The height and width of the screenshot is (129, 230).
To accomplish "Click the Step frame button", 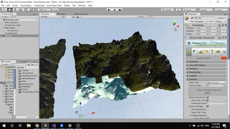I will [120, 10].
